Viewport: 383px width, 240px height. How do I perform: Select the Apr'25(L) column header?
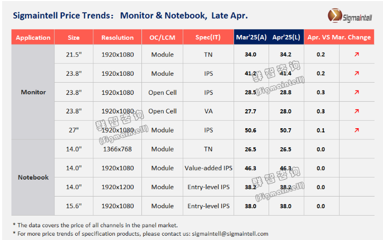[x=286, y=38]
